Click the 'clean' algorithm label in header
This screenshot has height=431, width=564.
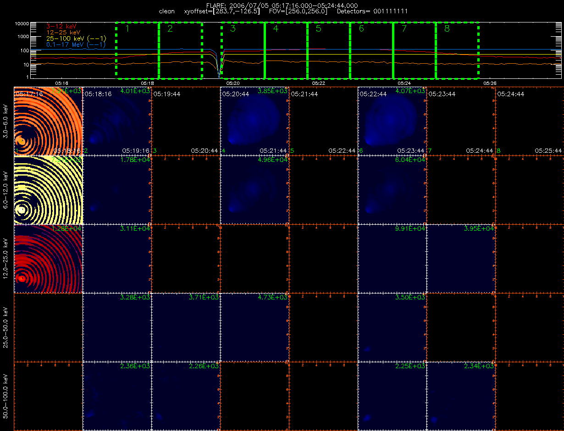167,11
